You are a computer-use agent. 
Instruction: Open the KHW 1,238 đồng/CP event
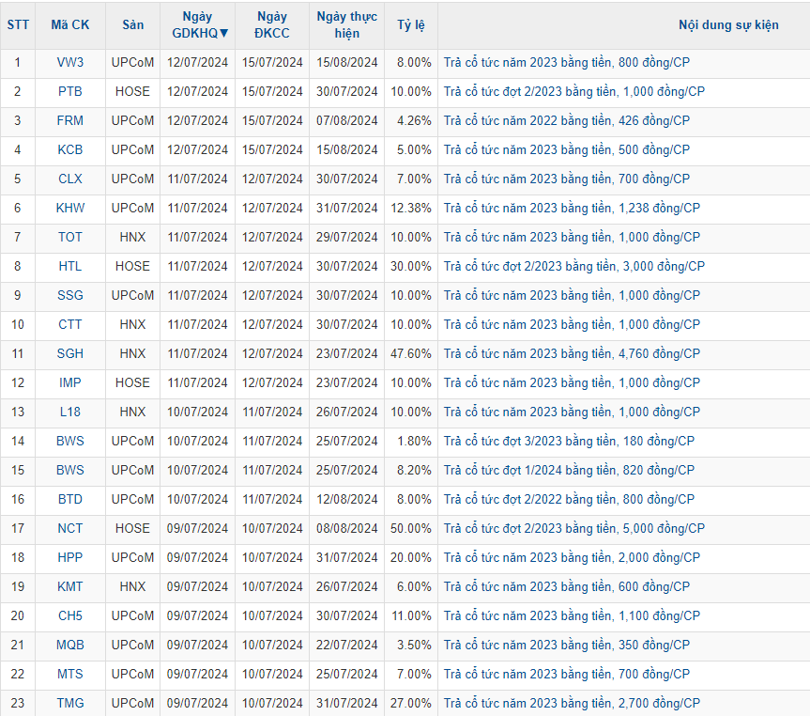pos(572,208)
